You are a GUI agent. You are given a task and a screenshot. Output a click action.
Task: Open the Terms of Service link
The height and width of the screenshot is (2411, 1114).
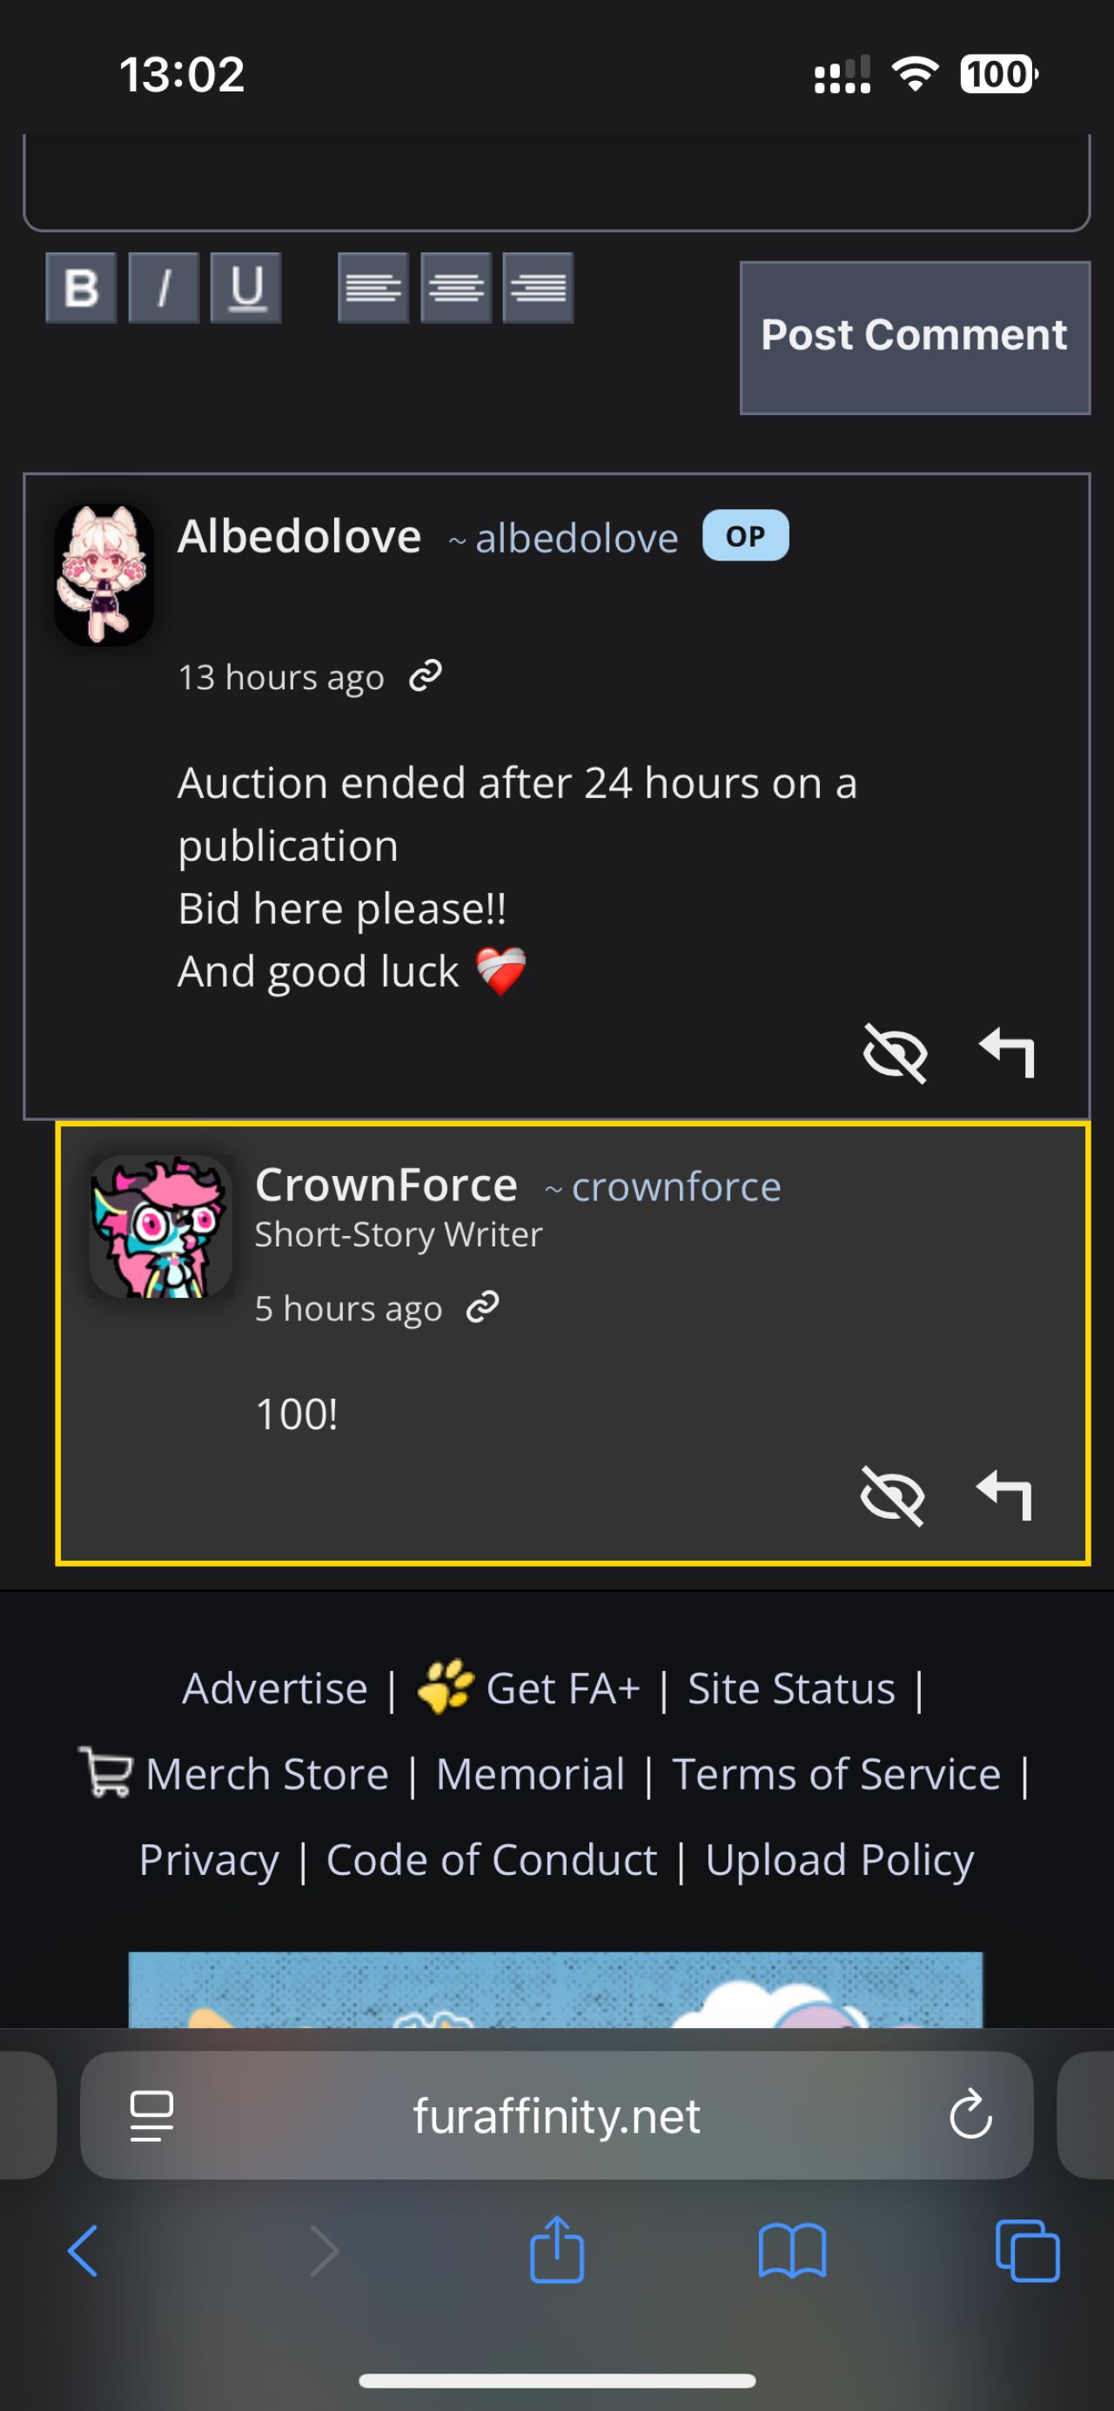click(836, 1774)
